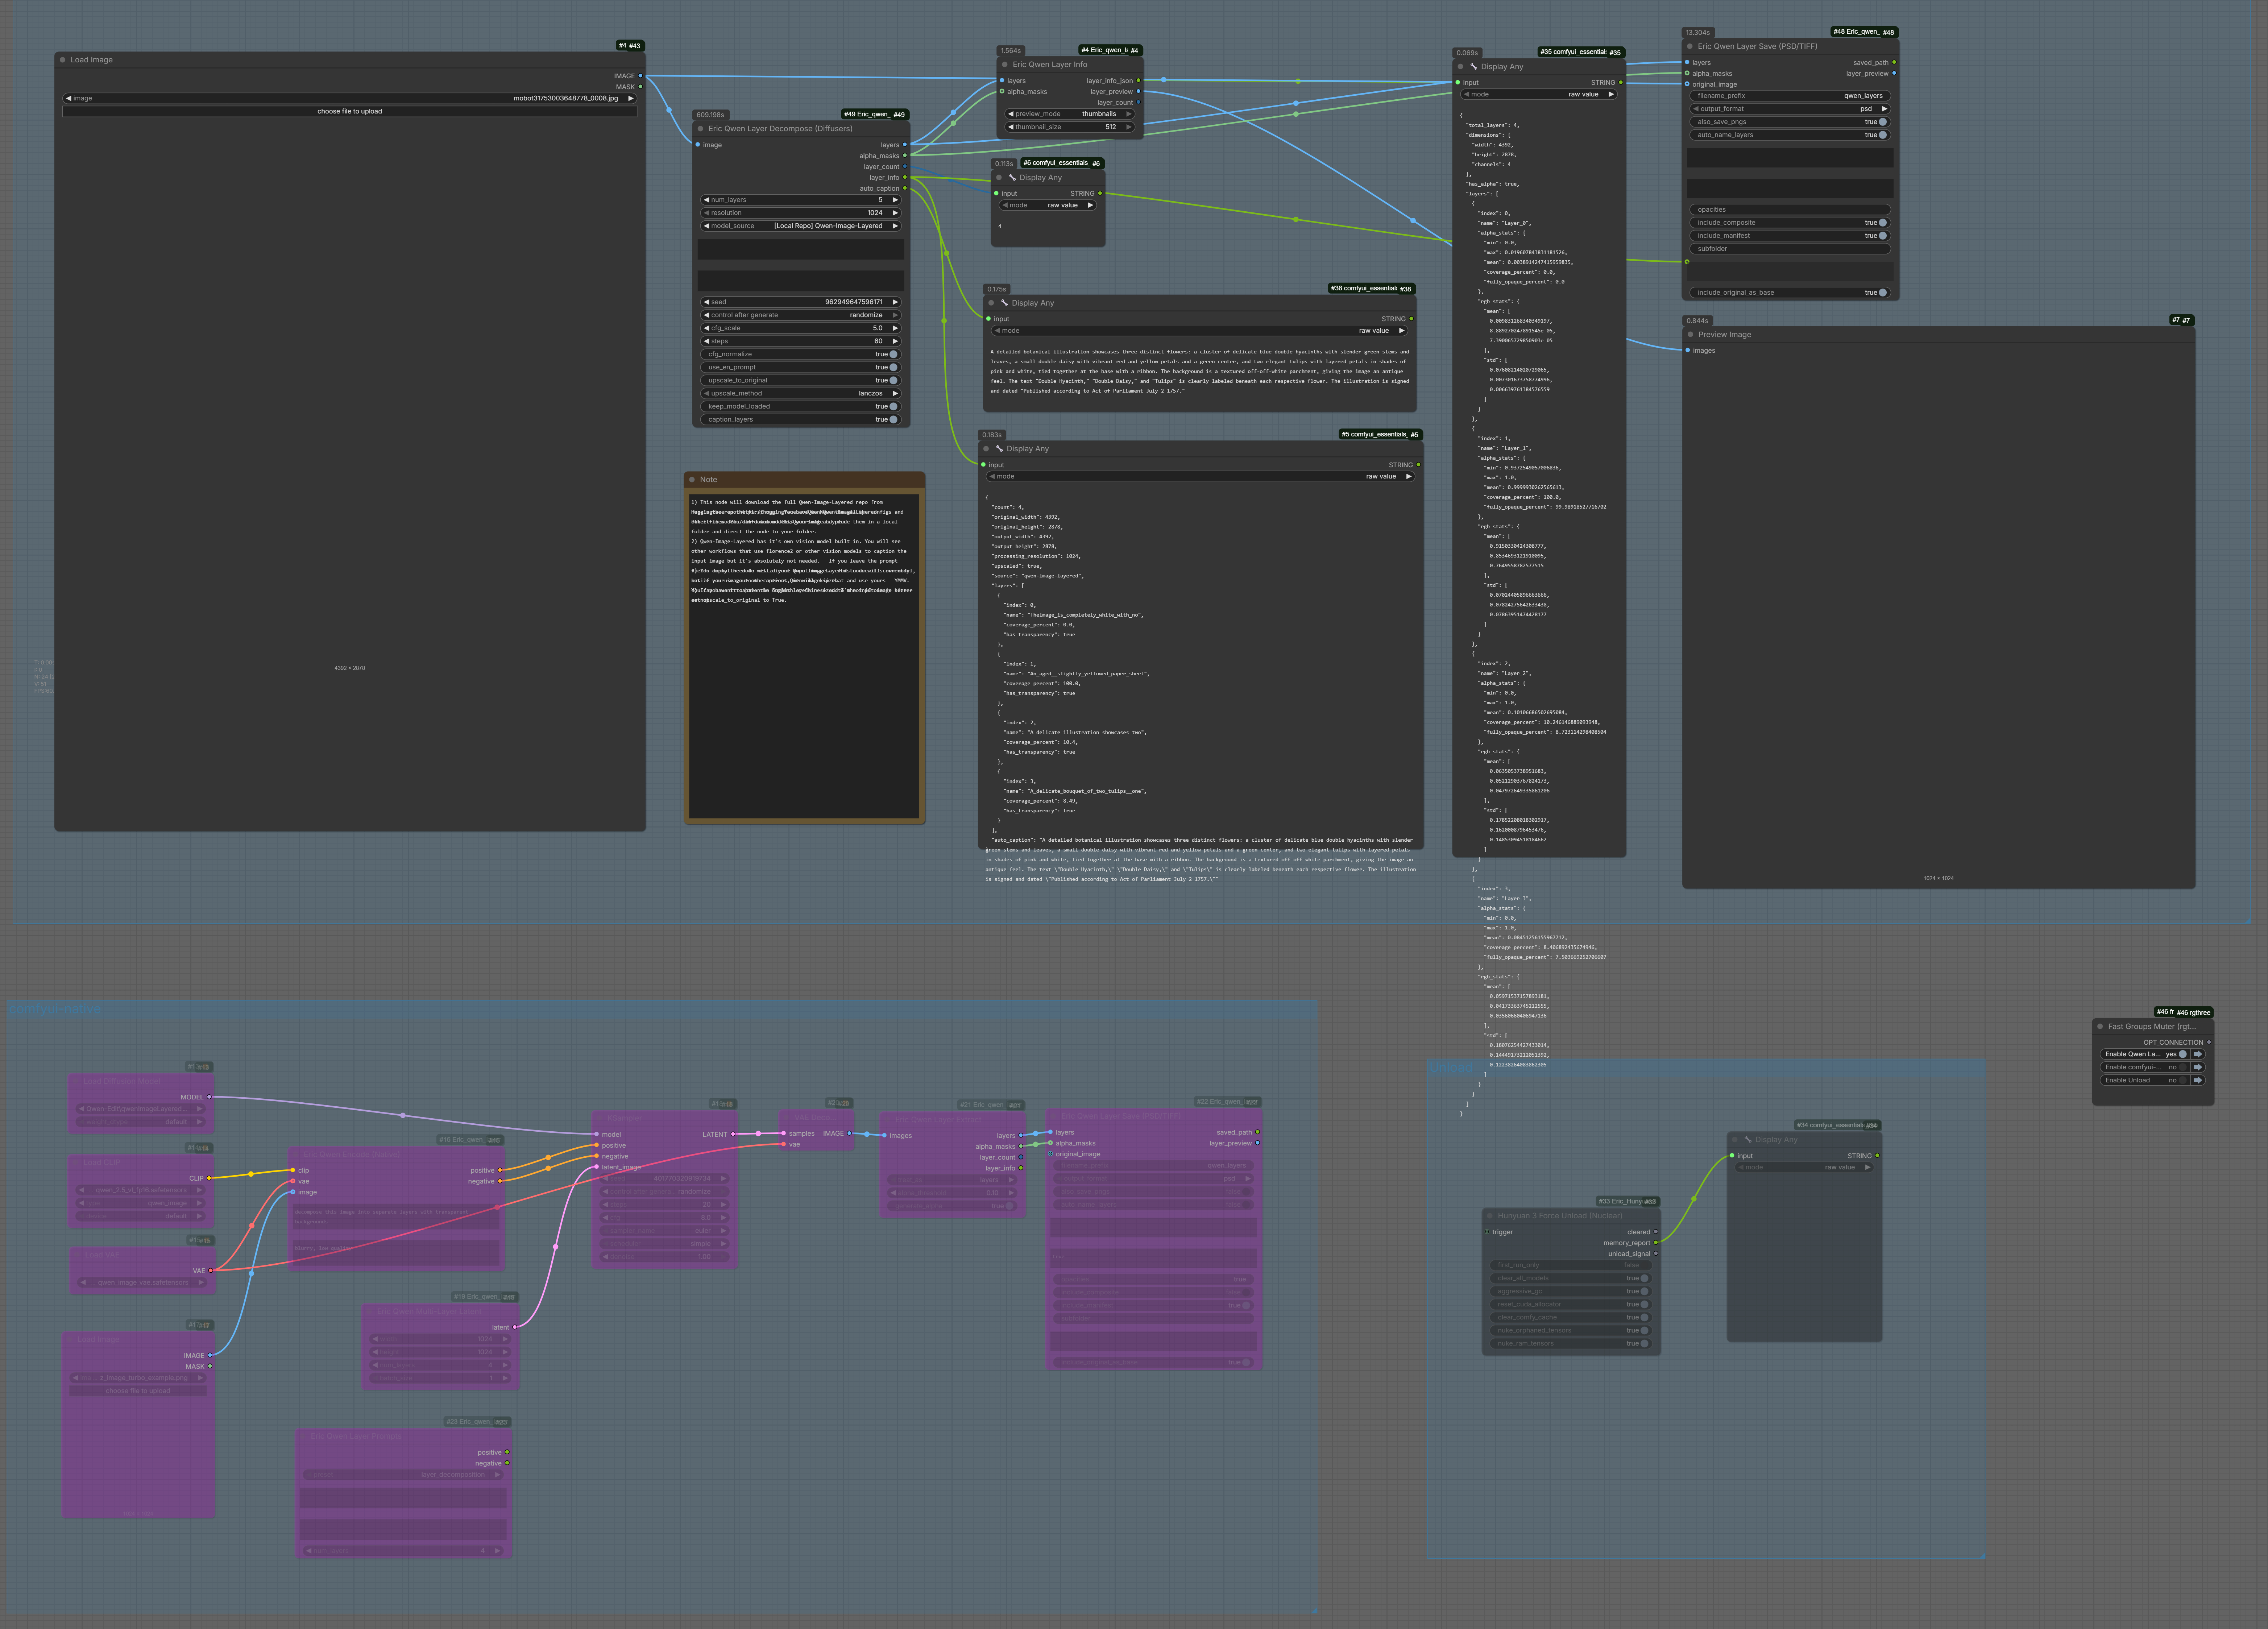Jump to Enable Unload group arrow
The height and width of the screenshot is (1629, 2268).
[x=2198, y=1080]
